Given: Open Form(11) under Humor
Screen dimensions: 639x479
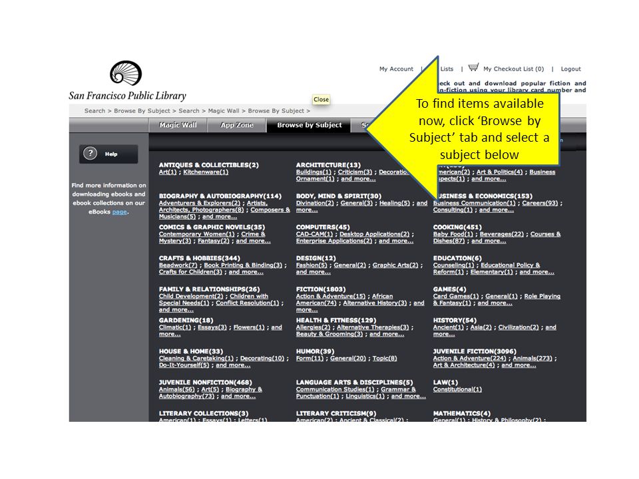Looking at the screenshot, I should (310, 358).
